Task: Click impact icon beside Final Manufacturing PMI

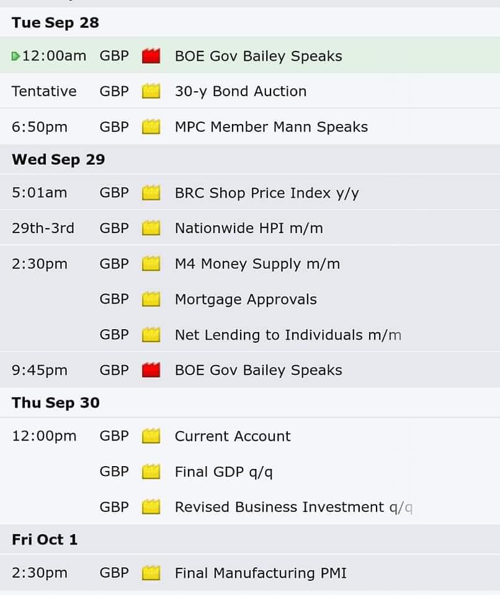Action: pos(151,573)
